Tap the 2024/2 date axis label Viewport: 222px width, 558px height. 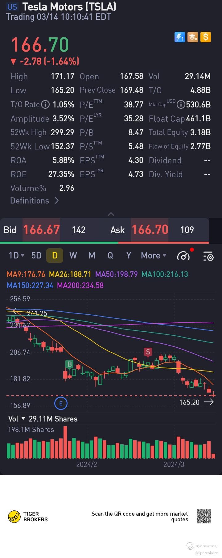coord(87,464)
